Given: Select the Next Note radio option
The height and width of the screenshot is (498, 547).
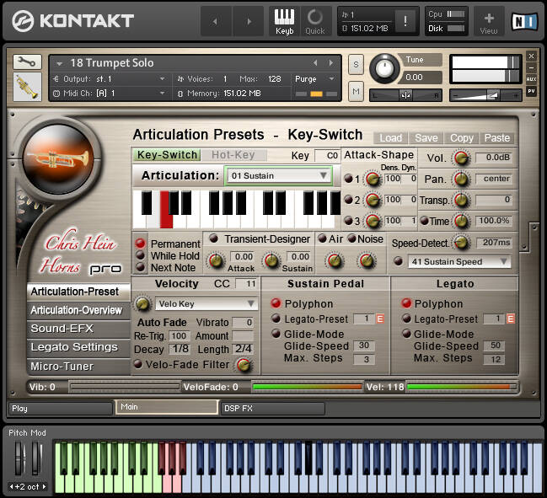Looking at the screenshot, I should [x=140, y=267].
